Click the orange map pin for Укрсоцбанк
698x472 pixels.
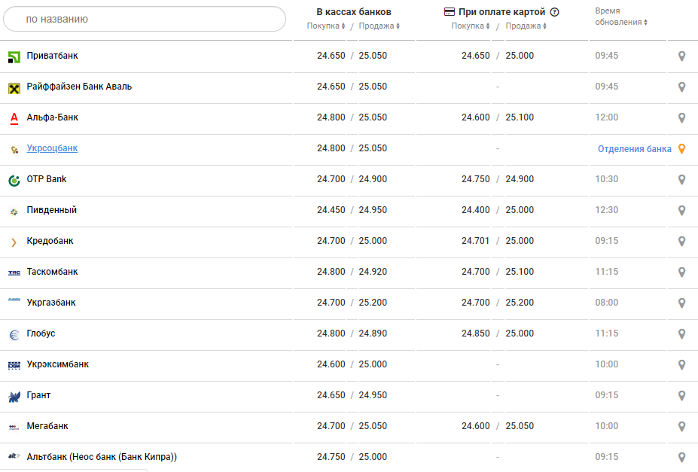pyautogui.click(x=681, y=148)
